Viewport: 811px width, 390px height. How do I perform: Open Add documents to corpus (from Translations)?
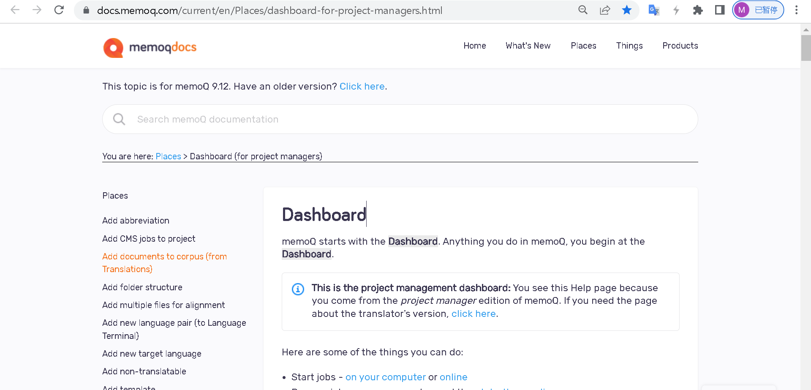click(x=165, y=263)
